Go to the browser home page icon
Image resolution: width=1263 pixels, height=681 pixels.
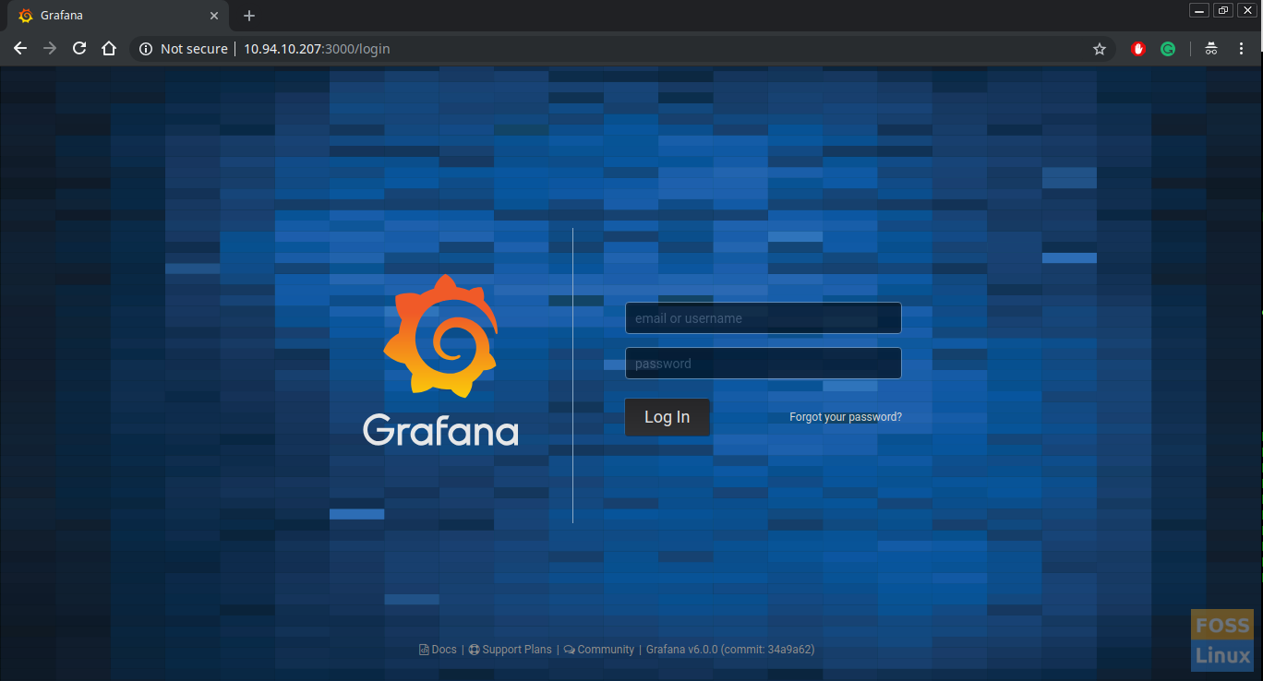coord(109,49)
